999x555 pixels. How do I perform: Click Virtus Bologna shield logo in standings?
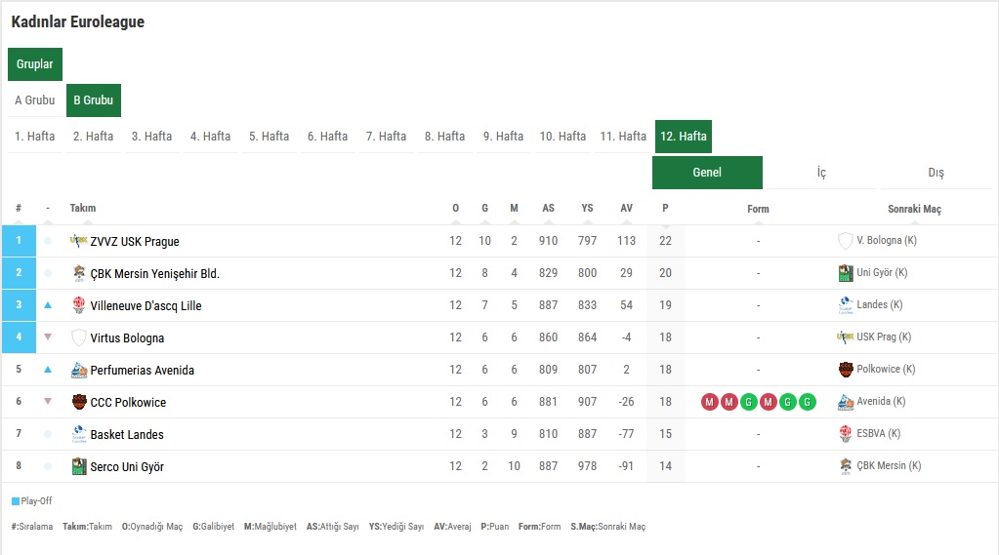79,337
